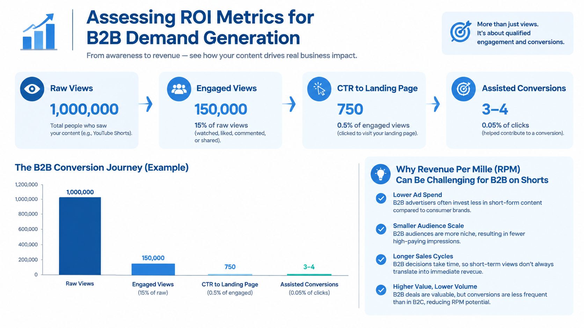Click the 'Engaged Views' card title
The image size is (584, 328).
pos(226,88)
